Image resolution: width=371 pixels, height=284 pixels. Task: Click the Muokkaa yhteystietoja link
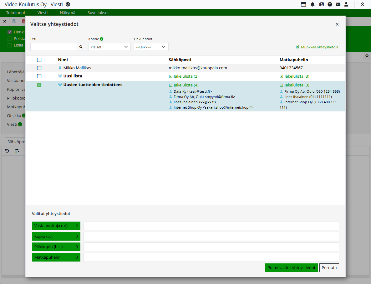(x=317, y=47)
